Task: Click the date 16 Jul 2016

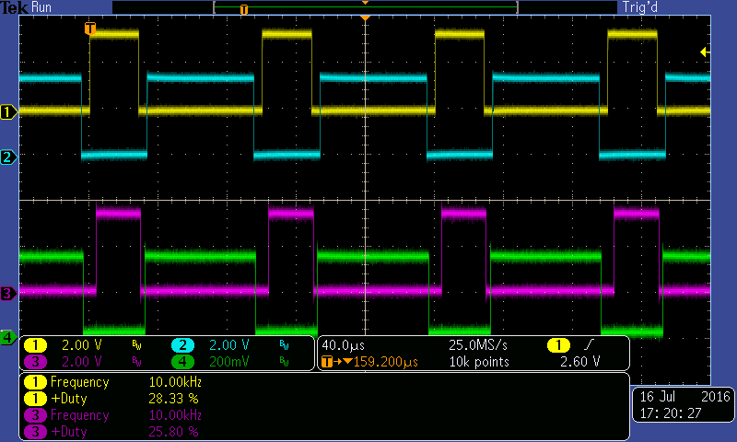Action: point(684,397)
